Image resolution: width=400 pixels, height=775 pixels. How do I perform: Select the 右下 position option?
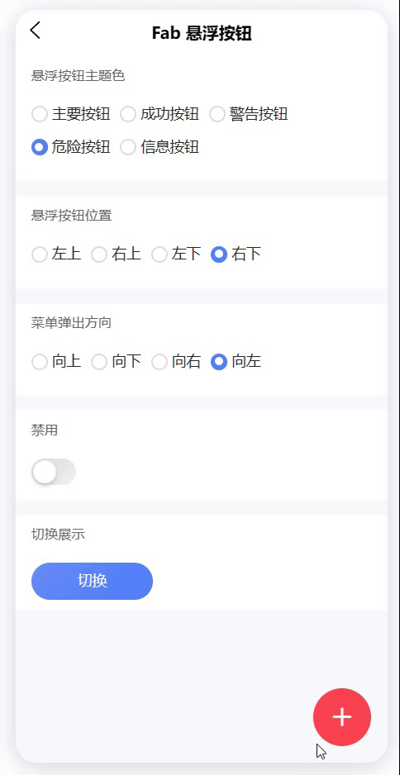click(x=236, y=254)
